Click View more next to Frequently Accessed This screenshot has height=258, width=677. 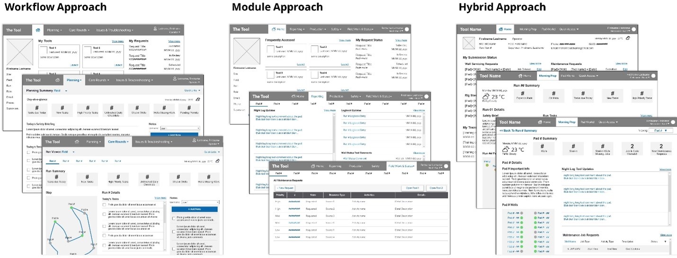pyautogui.click(x=344, y=41)
